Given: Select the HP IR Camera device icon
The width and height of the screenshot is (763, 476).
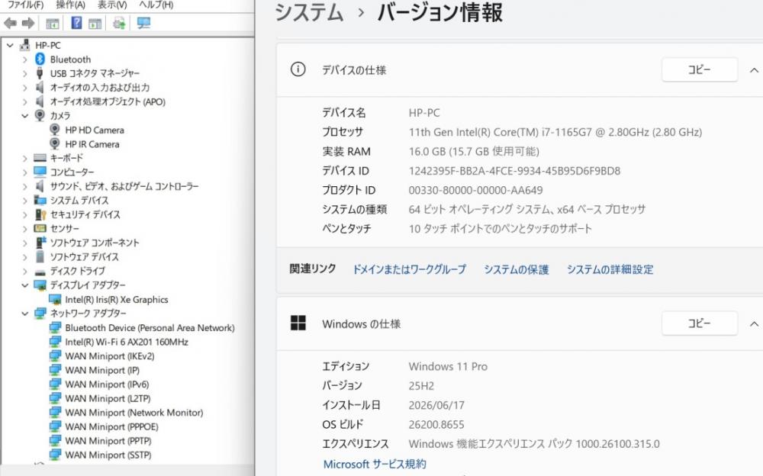Looking at the screenshot, I should click(x=55, y=144).
